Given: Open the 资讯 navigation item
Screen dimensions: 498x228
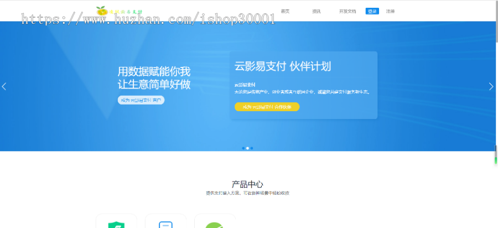Looking at the screenshot, I should pos(316,12).
